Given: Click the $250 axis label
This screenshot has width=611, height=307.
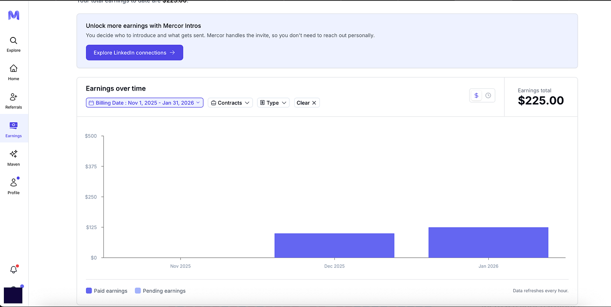Looking at the screenshot, I should click(91, 197).
